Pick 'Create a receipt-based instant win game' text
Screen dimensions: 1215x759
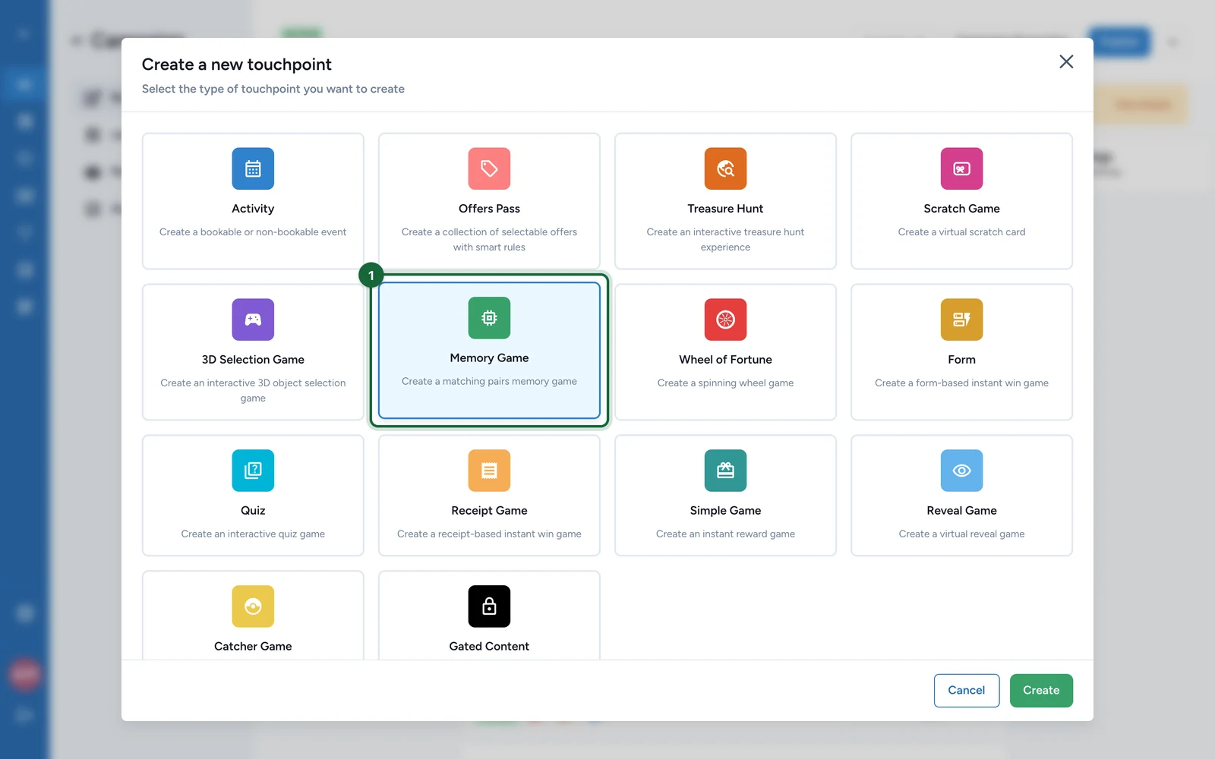tap(489, 534)
